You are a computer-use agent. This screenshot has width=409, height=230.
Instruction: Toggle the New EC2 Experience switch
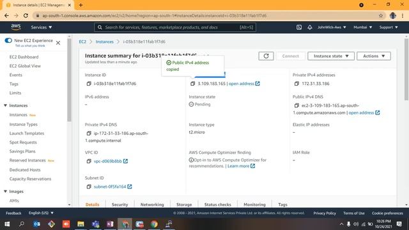point(8,40)
